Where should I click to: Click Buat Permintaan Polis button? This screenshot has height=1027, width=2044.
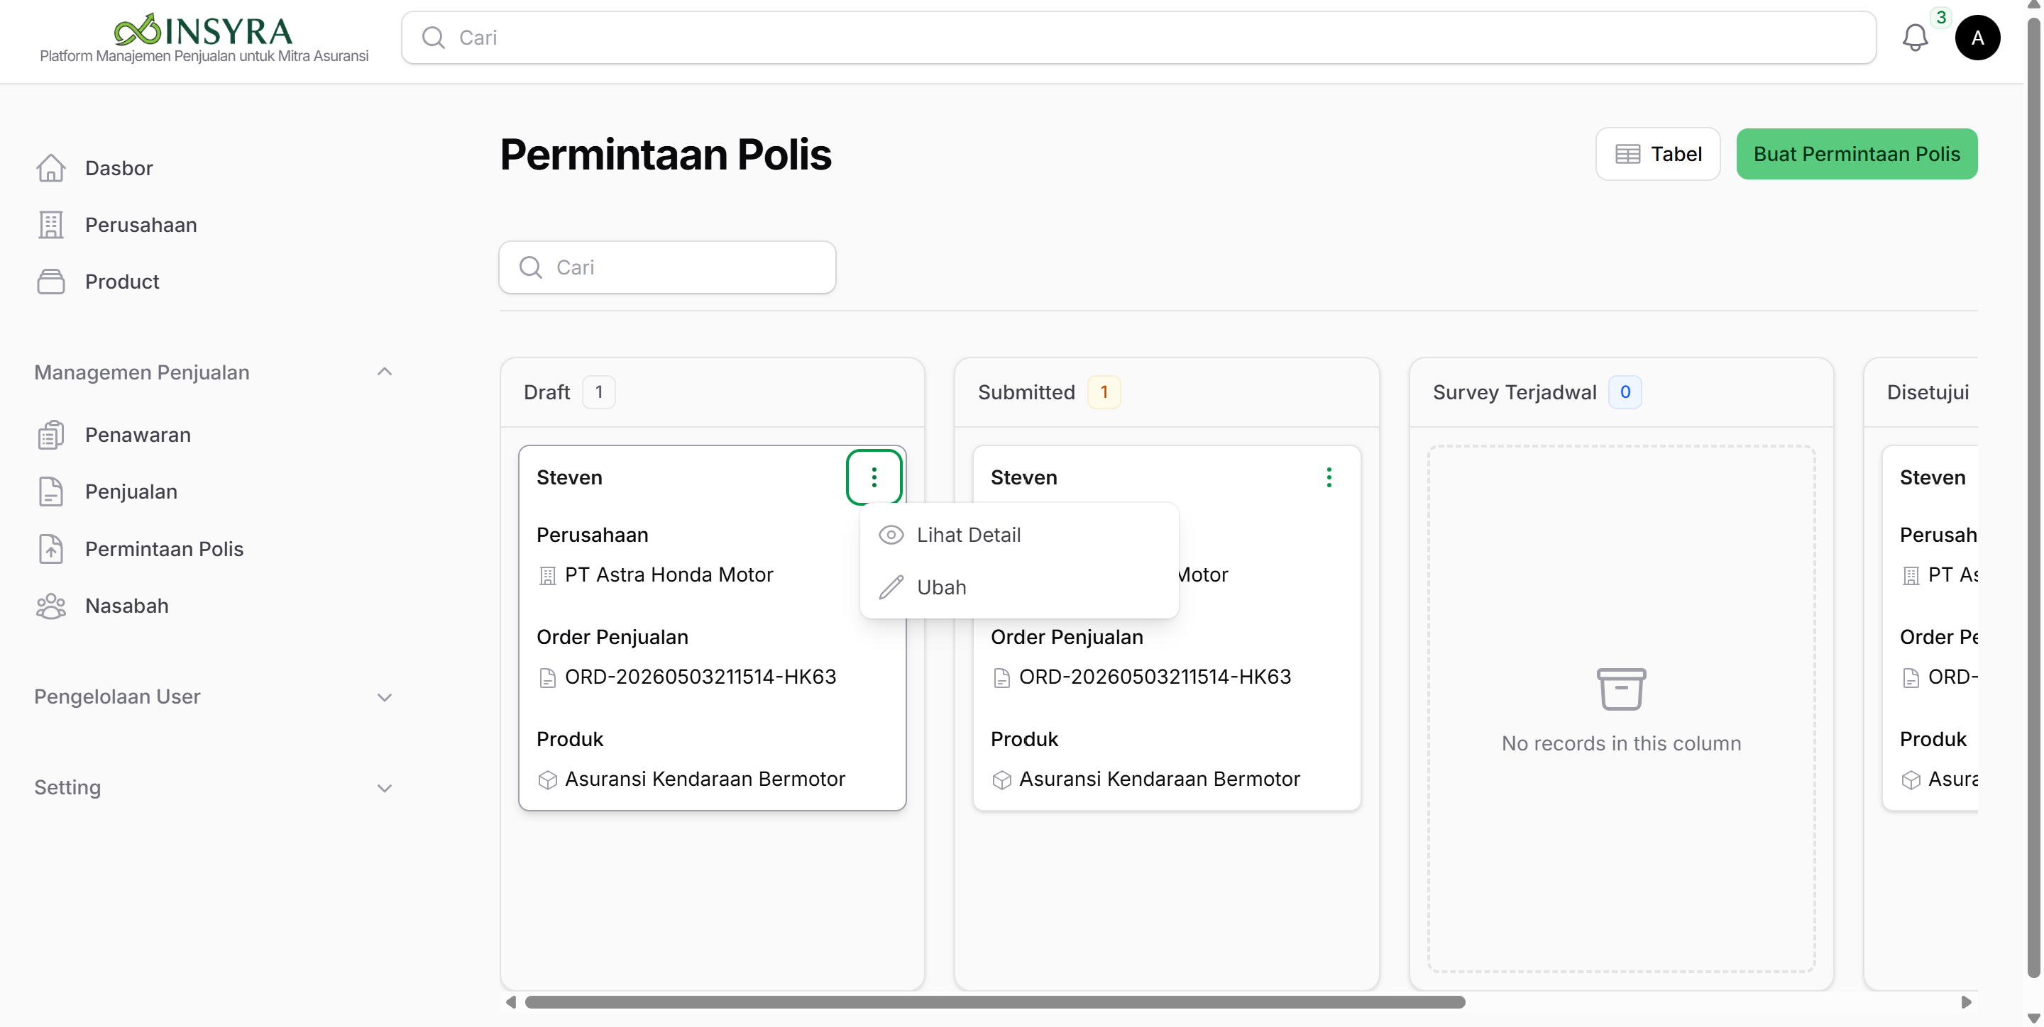pyautogui.click(x=1856, y=154)
